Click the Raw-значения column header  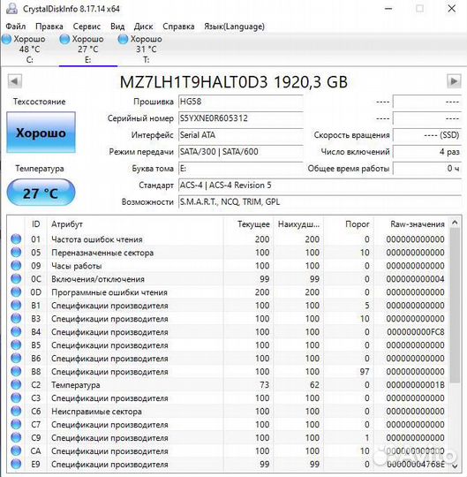coord(411,224)
